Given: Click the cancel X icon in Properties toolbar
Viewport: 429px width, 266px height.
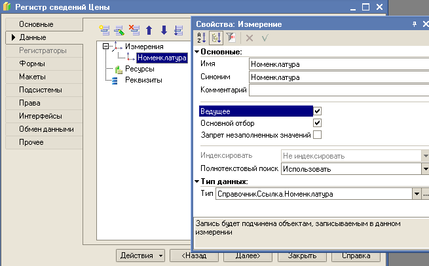Looking at the screenshot, I should pos(250,38).
